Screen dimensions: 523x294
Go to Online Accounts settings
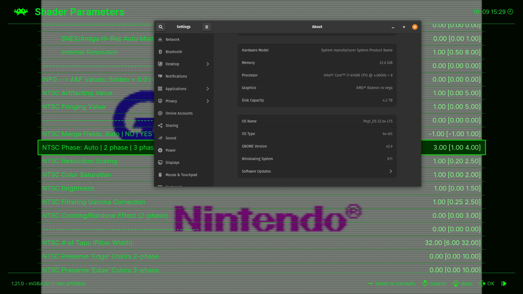click(x=179, y=113)
